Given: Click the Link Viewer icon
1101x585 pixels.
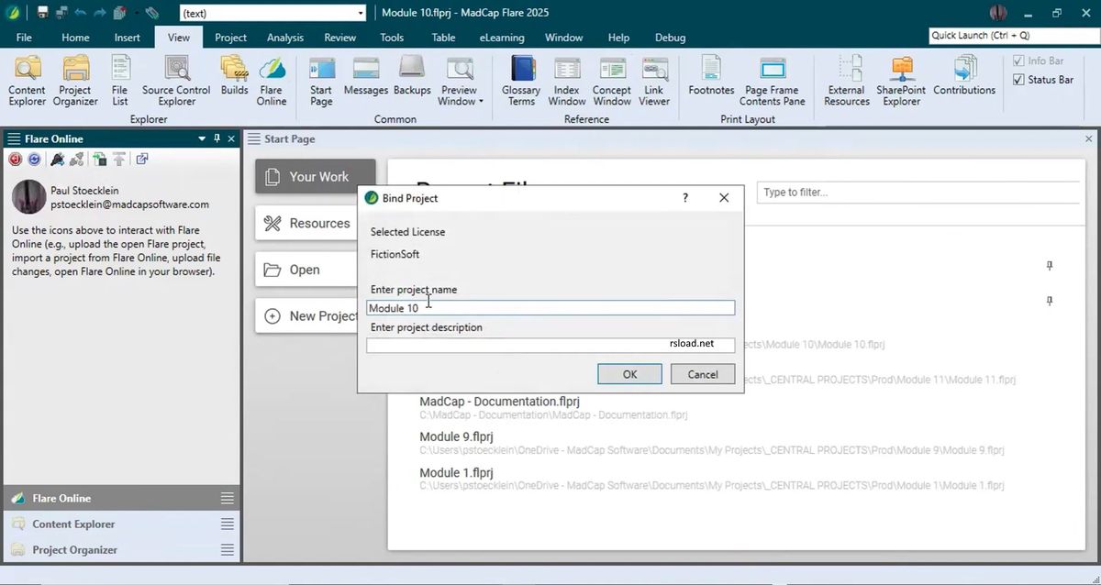Looking at the screenshot, I should pos(654,80).
